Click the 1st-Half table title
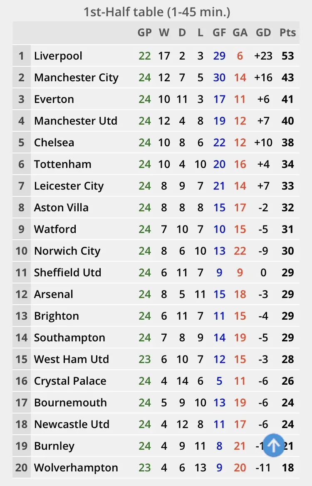312x486 pixels. tap(156, 12)
